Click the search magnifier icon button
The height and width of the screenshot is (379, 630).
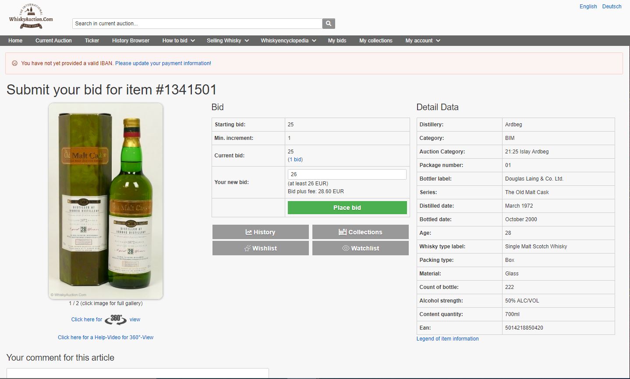point(328,24)
